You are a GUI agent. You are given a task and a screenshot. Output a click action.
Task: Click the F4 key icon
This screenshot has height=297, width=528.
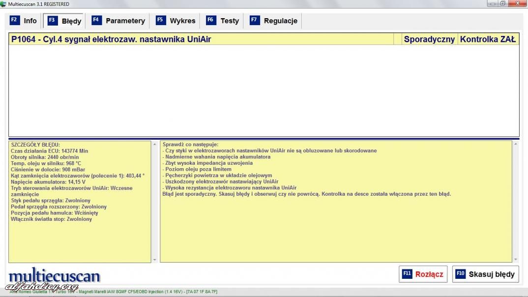coord(96,20)
